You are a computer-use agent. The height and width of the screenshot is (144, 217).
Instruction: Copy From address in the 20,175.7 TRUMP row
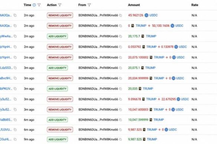click(121, 36)
